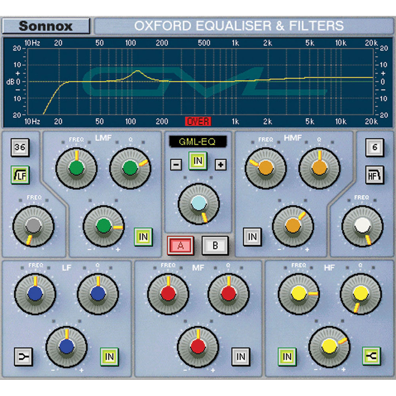
Task: Click the HF gain yellow knob
Action: pyautogui.click(x=329, y=347)
